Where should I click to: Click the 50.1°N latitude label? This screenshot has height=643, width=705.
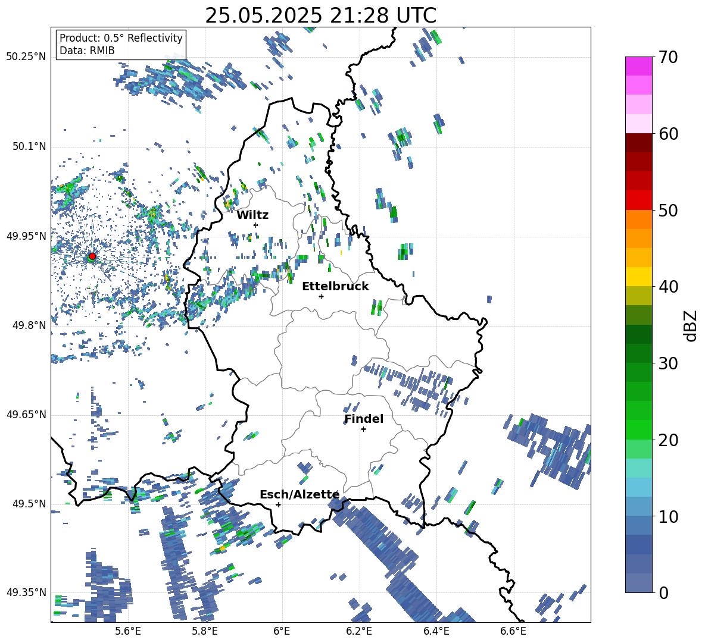coord(29,147)
